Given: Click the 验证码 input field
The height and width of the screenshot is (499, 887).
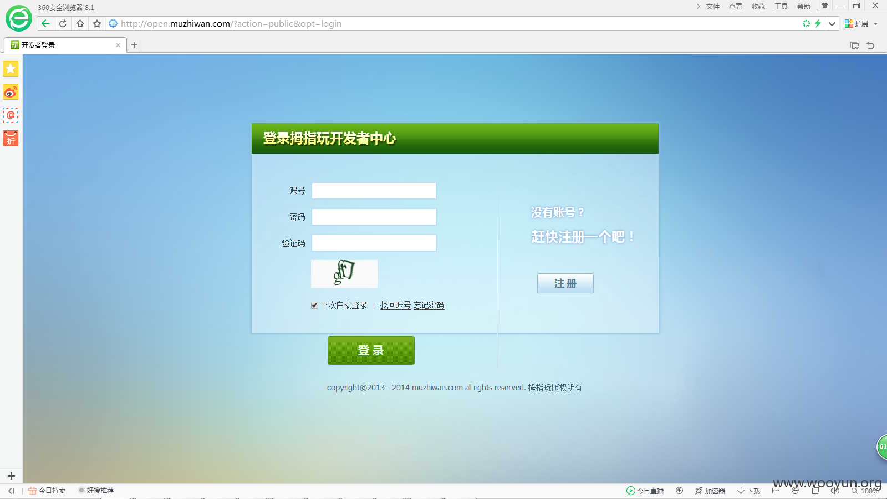Looking at the screenshot, I should click(374, 243).
